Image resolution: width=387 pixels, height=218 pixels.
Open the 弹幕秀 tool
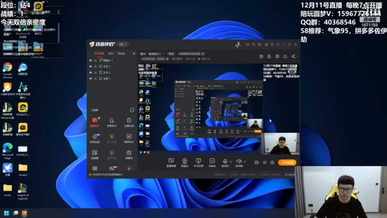pyautogui.click(x=129, y=155)
